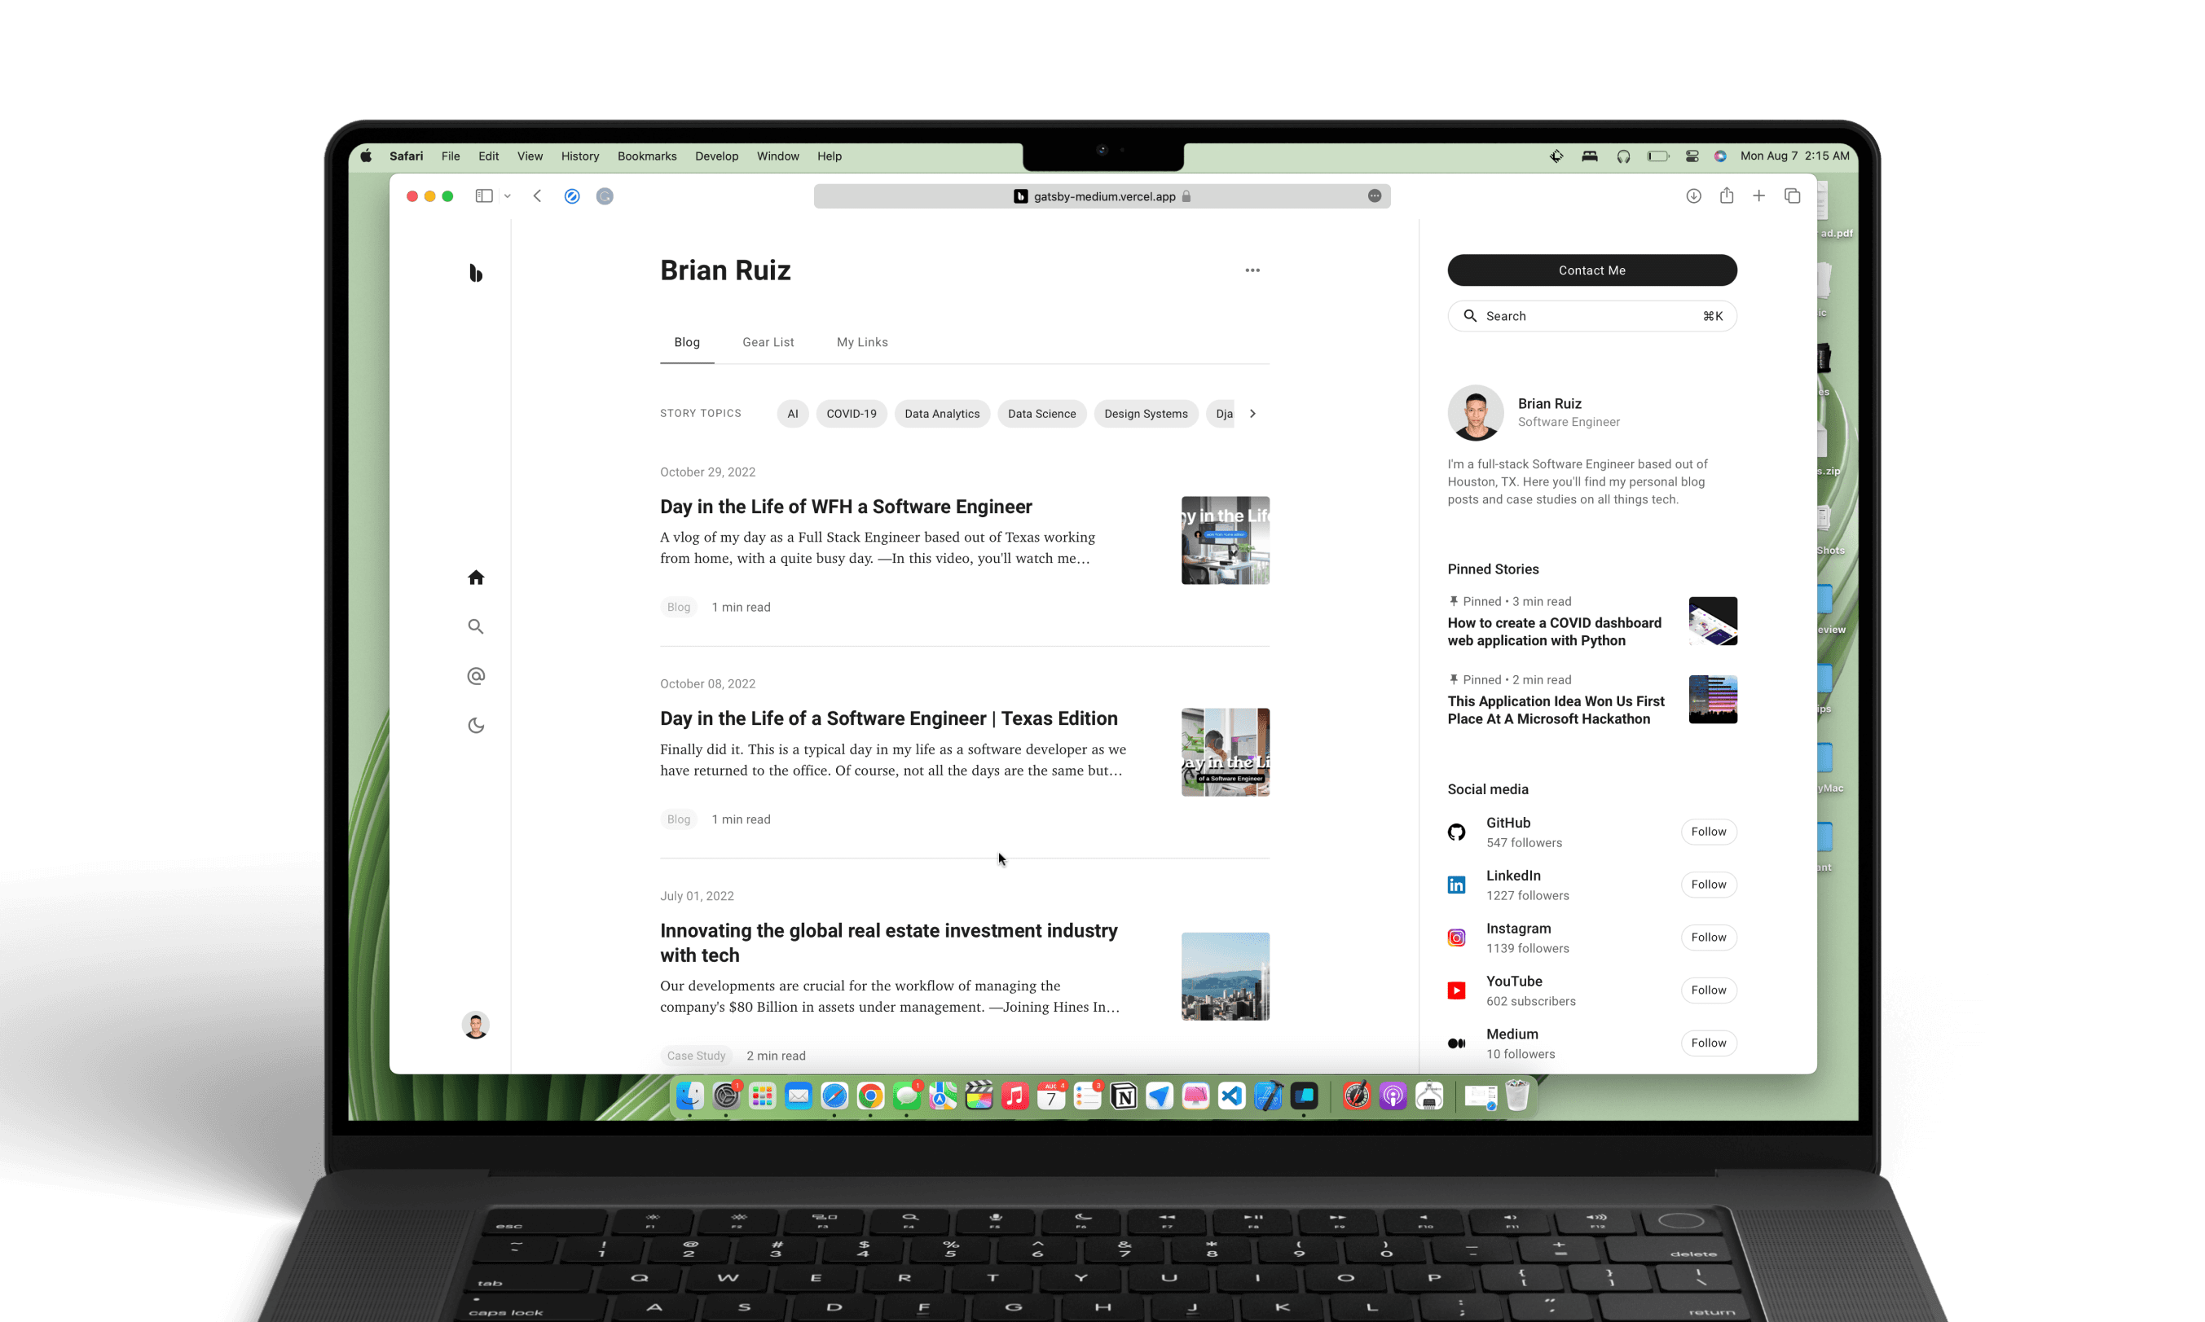Screen dimensions: 2205x1322
Task: Open Control Center in menu bar
Action: [x=1692, y=156]
